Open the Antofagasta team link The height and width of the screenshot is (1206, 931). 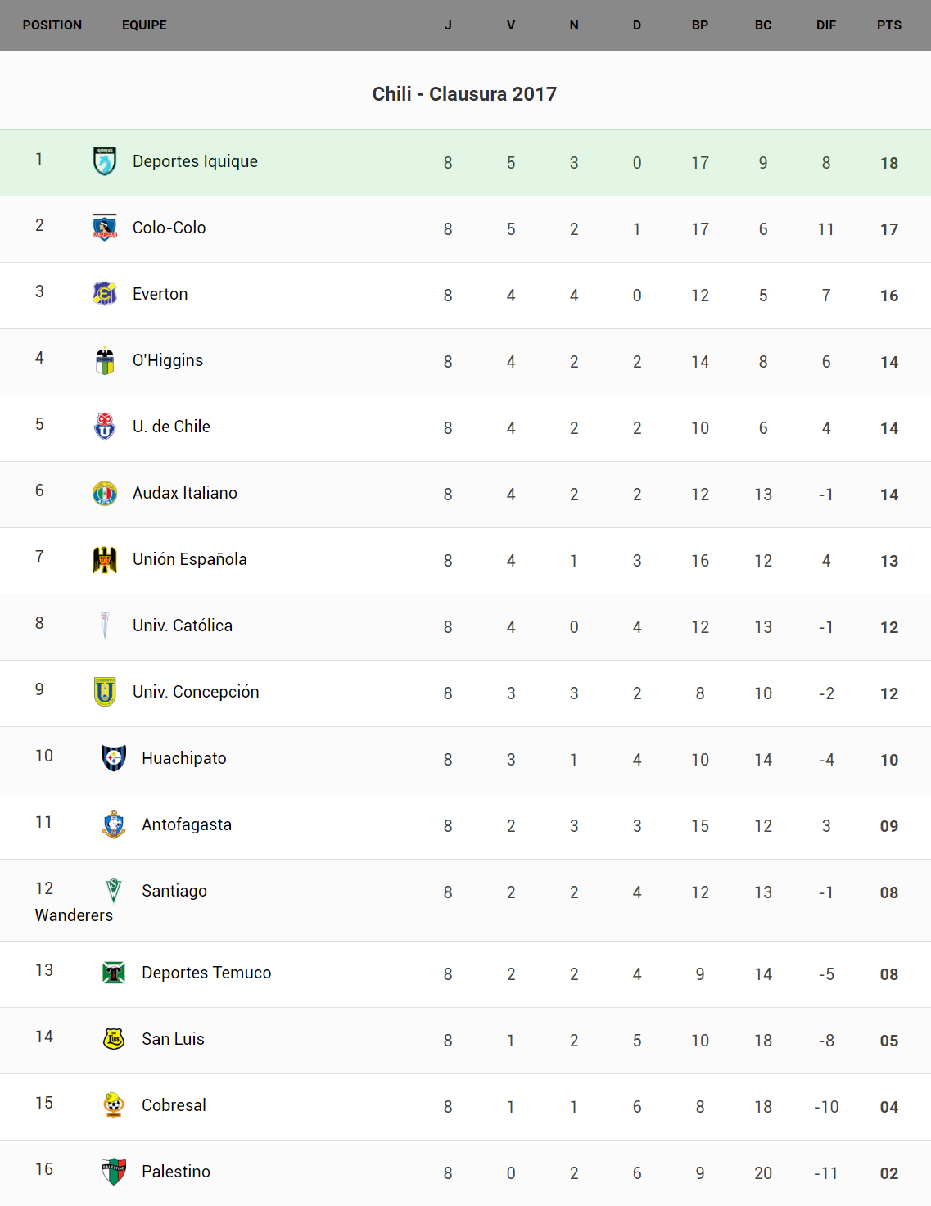187,824
